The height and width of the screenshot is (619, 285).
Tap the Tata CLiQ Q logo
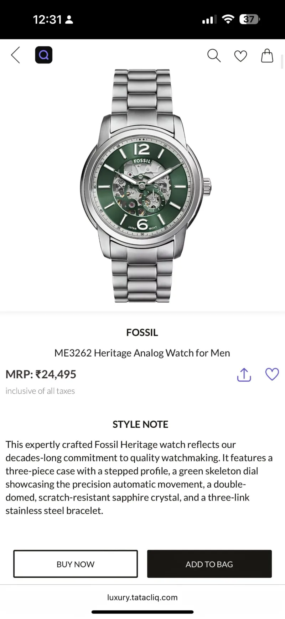pos(43,55)
